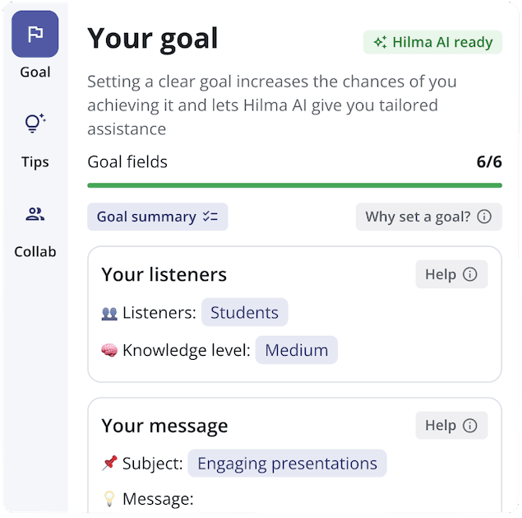The width and height of the screenshot is (522, 518).
Task: Click the checklist icon in Goal summary
Action: (210, 217)
